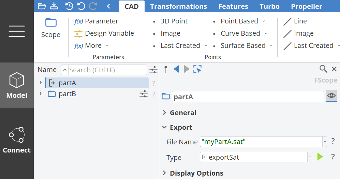Open the Curve Based dropdown arrow
The height and width of the screenshot is (179, 340).
tap(266, 34)
